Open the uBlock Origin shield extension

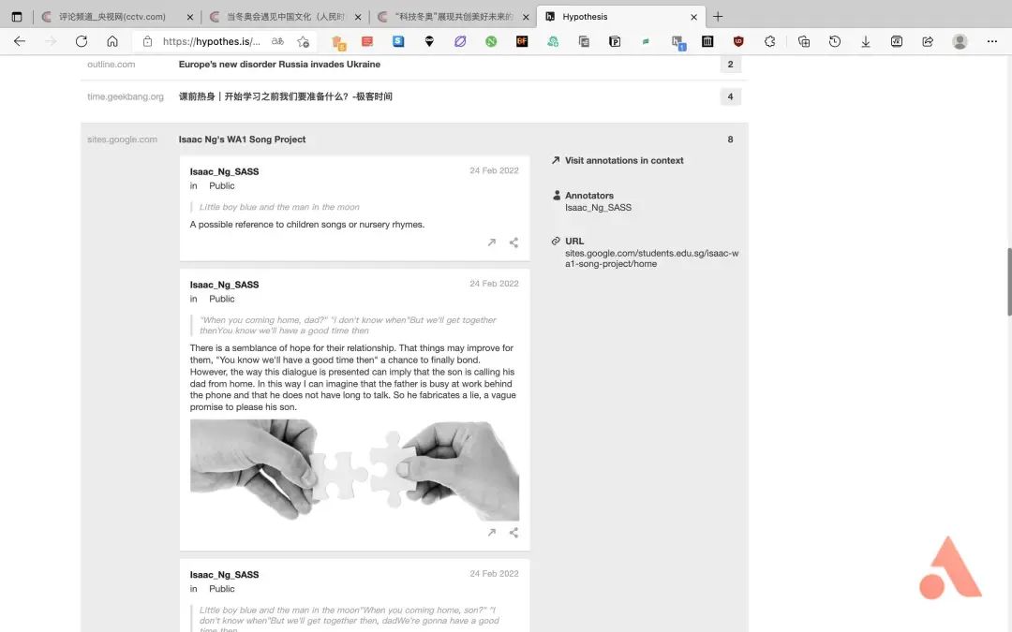(738, 41)
